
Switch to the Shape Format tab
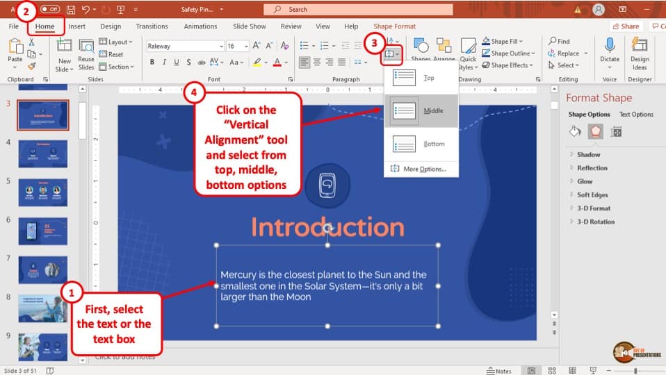394,26
